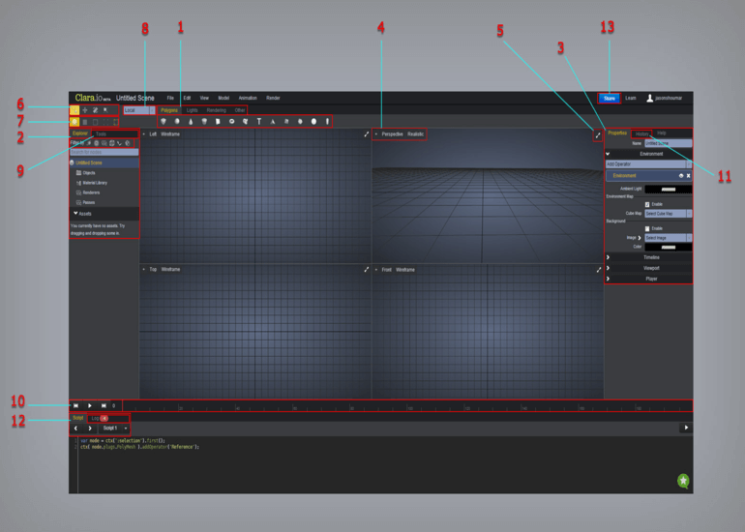
Task: Open the Animation menu
Action: click(x=248, y=98)
